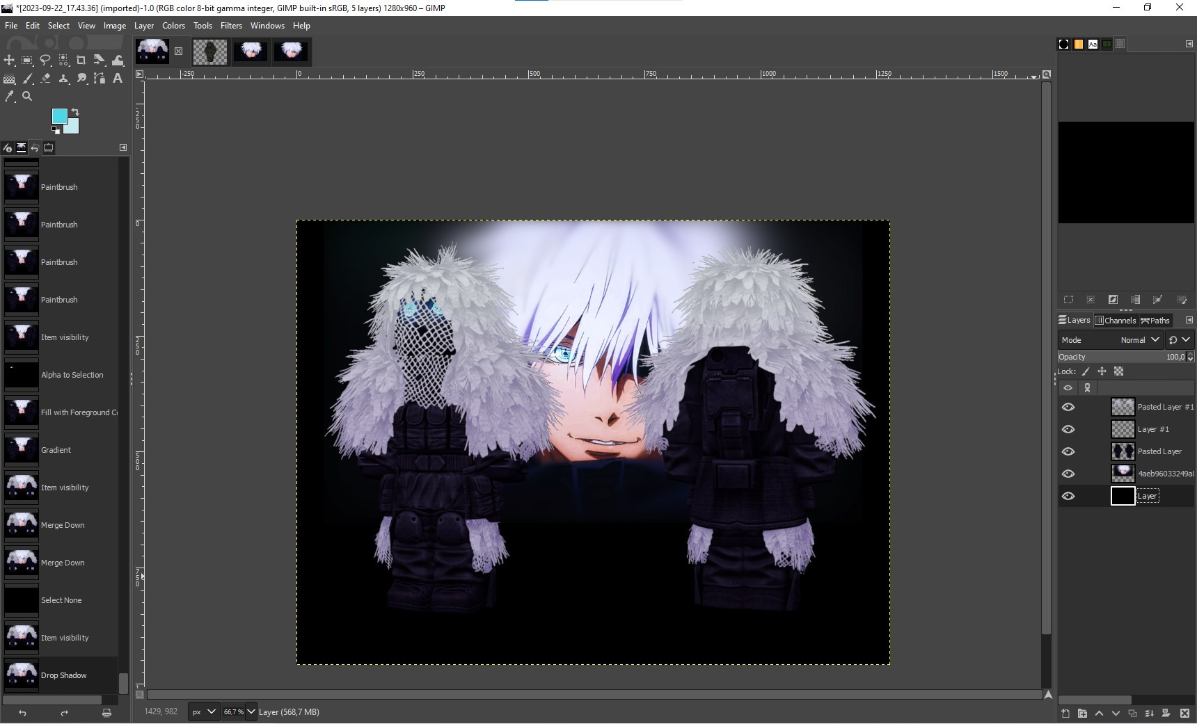Lower the selected layer one step
The image size is (1197, 724).
[x=1116, y=714]
